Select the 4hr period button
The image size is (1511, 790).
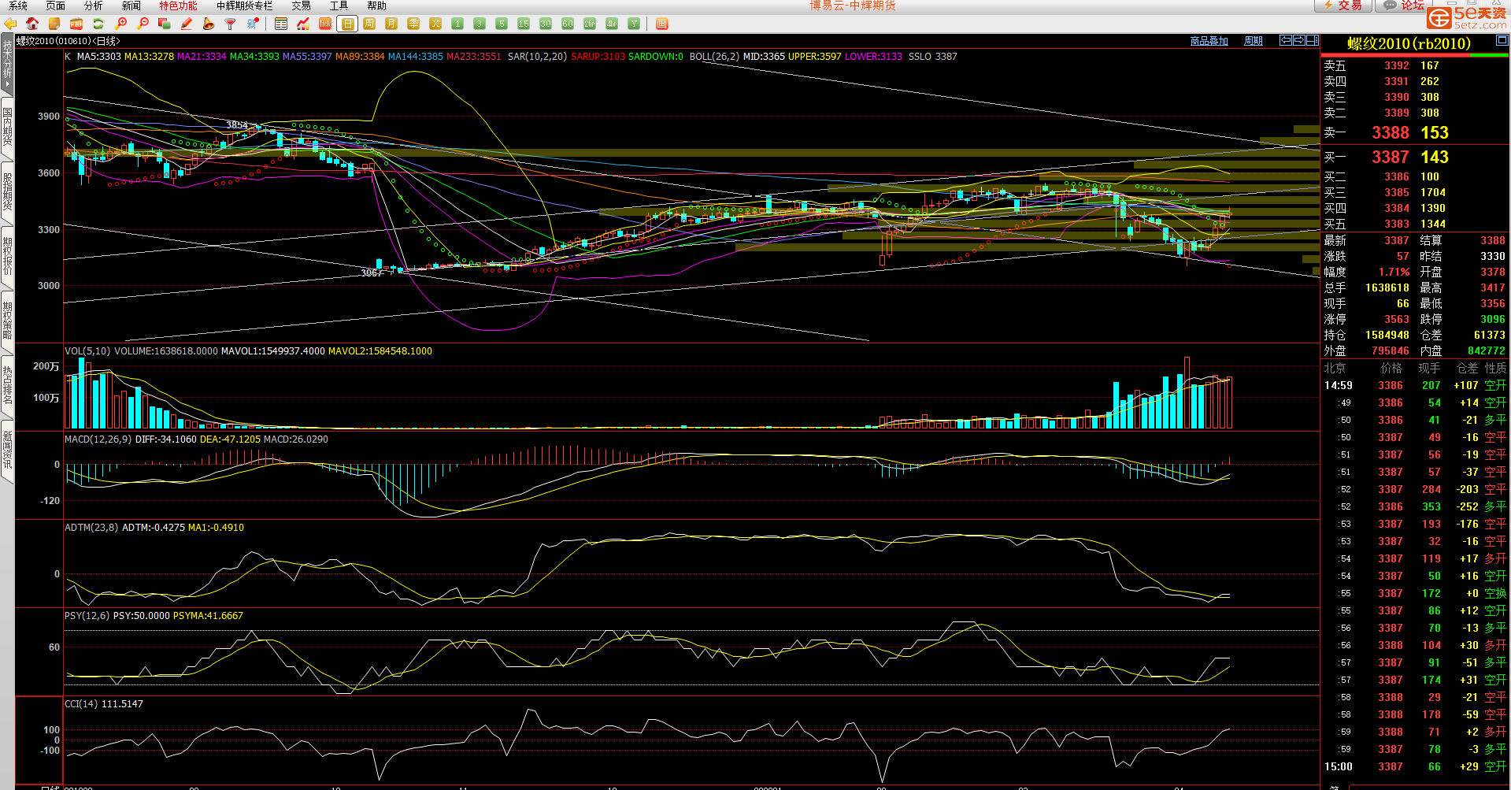click(612, 24)
